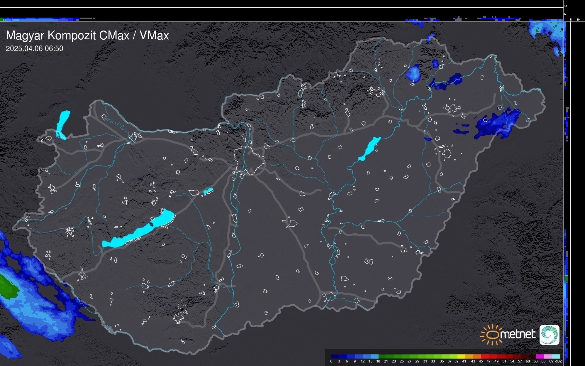Image resolution: width=585 pixels, height=366 pixels.
Task: Click the green cell on the right VMax strip
Action: (566, 279)
